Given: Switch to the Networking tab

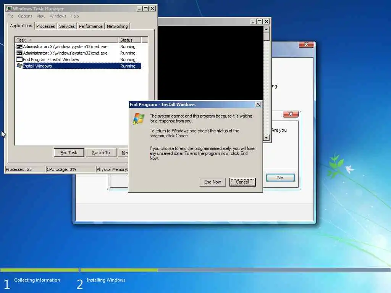Looking at the screenshot, I should click(117, 26).
